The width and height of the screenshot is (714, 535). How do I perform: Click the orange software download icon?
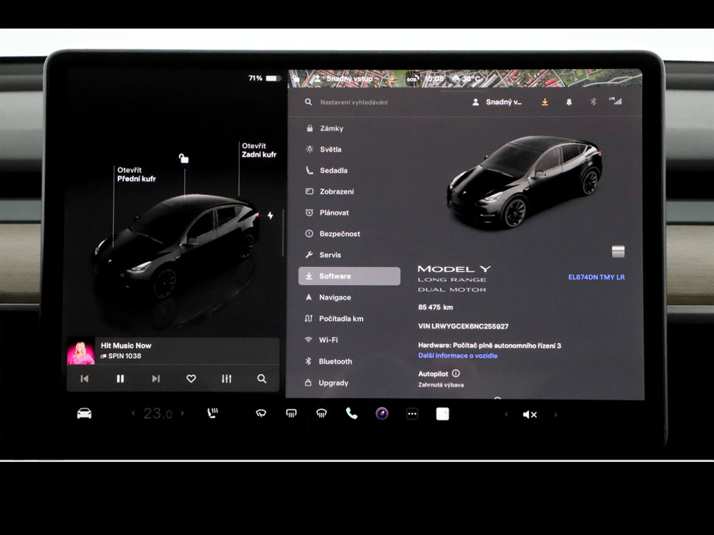coord(545,102)
